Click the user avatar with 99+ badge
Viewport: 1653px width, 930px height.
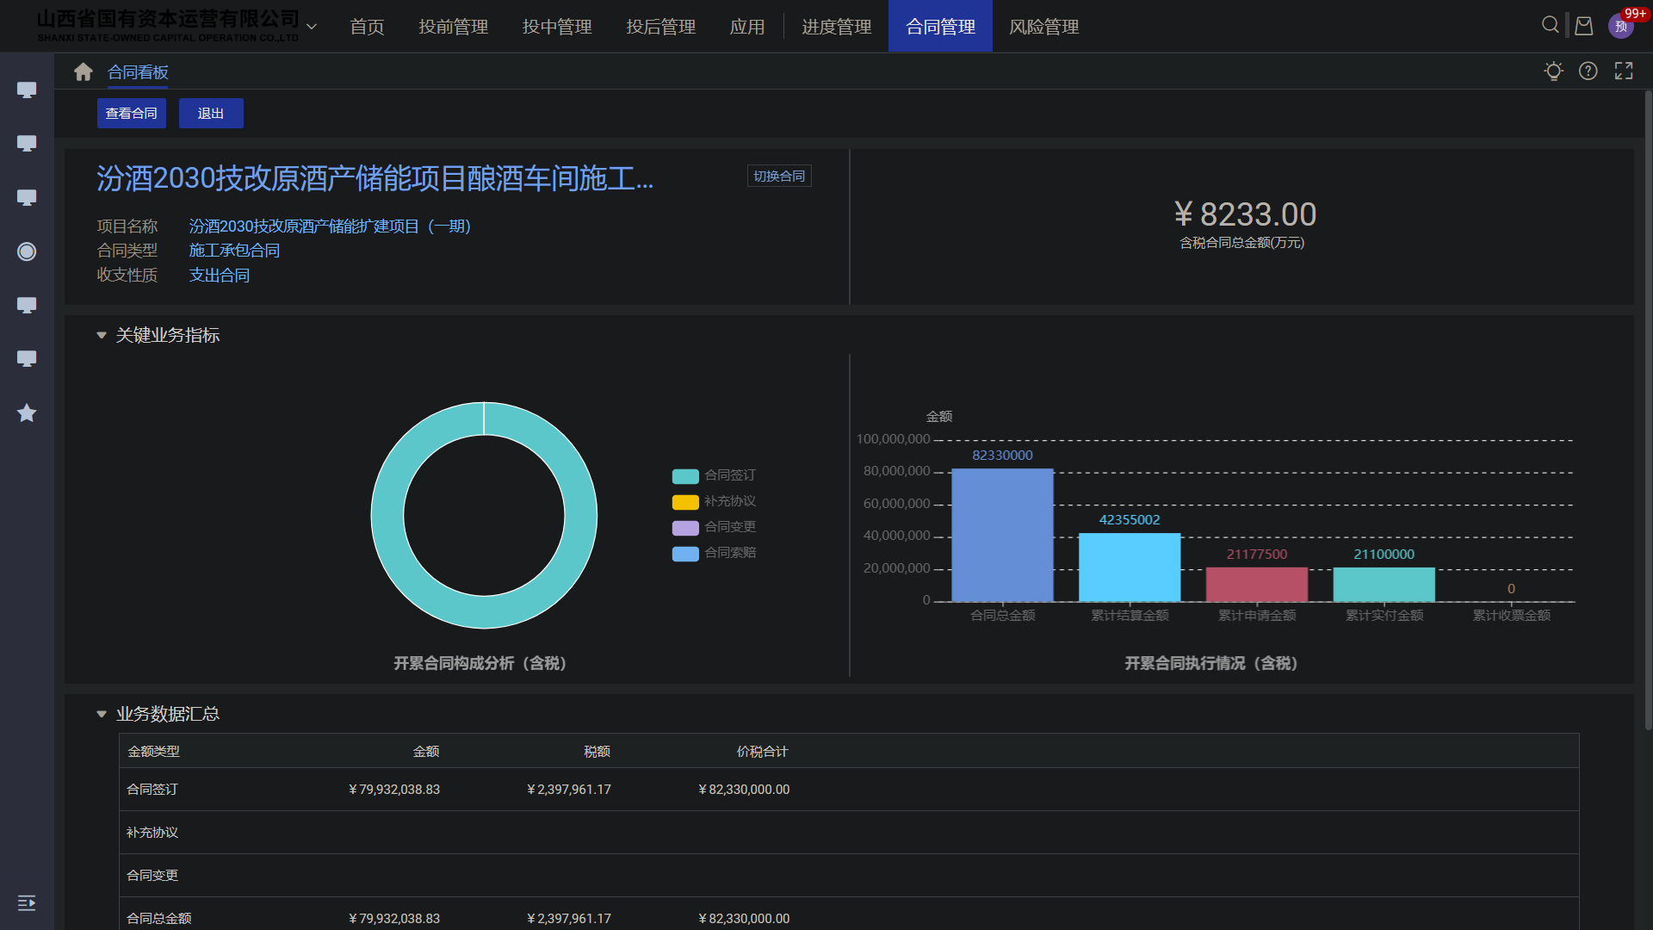(x=1620, y=26)
